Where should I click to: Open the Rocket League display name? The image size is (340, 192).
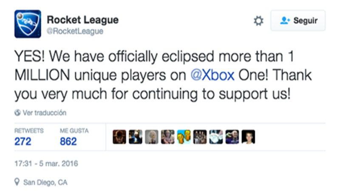[82, 20]
